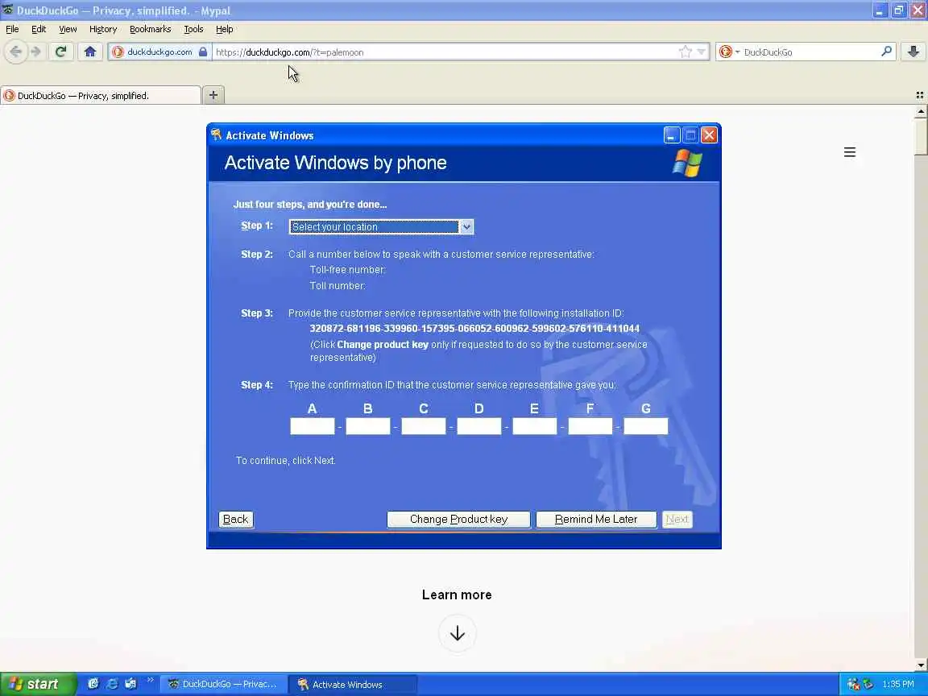Reload the page with the refresh icon

60,52
